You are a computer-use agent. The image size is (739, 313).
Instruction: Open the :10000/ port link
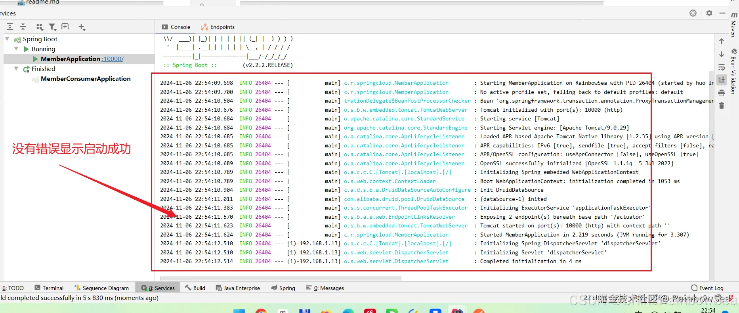[x=113, y=59]
